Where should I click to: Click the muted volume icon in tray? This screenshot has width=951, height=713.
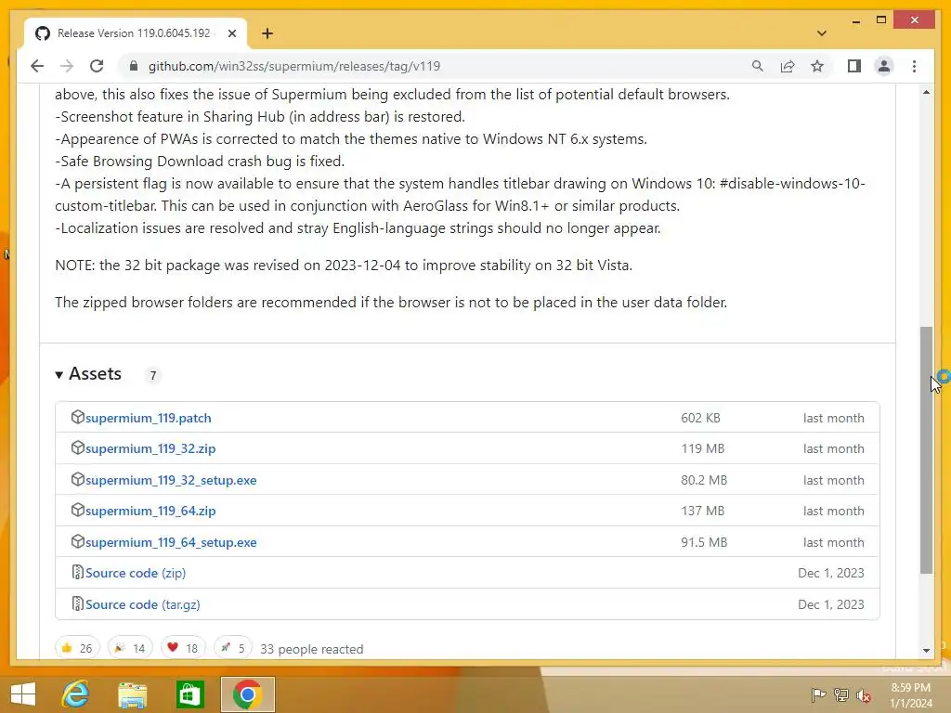click(x=863, y=695)
